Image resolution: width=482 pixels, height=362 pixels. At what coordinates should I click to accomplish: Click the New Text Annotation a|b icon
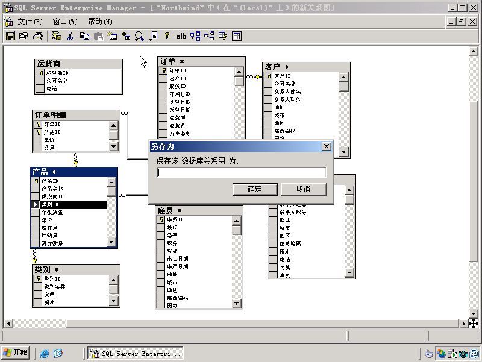(x=181, y=36)
